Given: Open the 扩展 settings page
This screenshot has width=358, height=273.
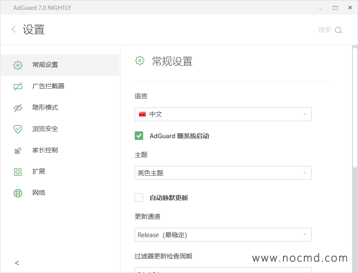Looking at the screenshot, I should point(60,171).
